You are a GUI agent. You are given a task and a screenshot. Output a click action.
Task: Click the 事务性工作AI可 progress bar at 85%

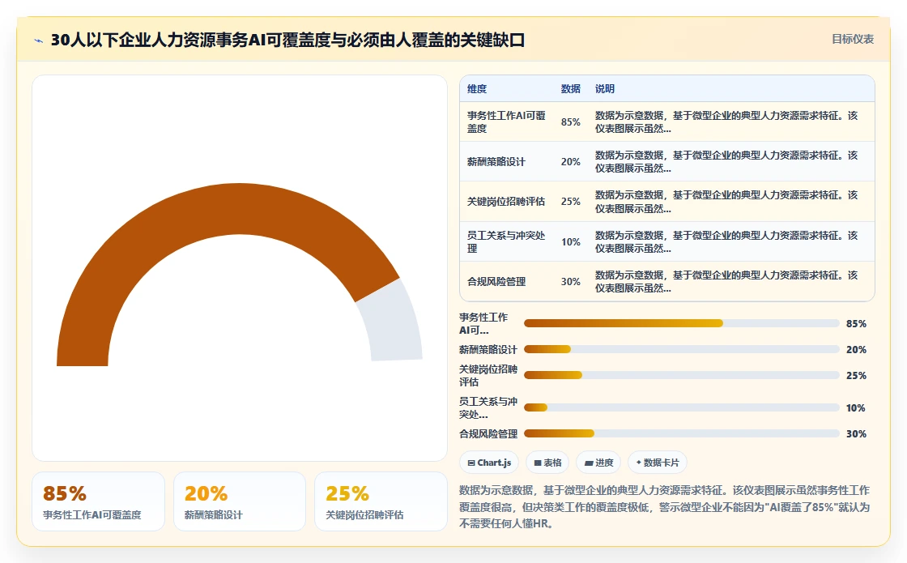(x=681, y=323)
